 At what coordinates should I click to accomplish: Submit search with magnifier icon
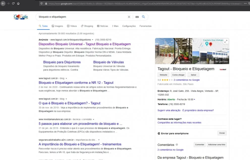click(x=143, y=17)
